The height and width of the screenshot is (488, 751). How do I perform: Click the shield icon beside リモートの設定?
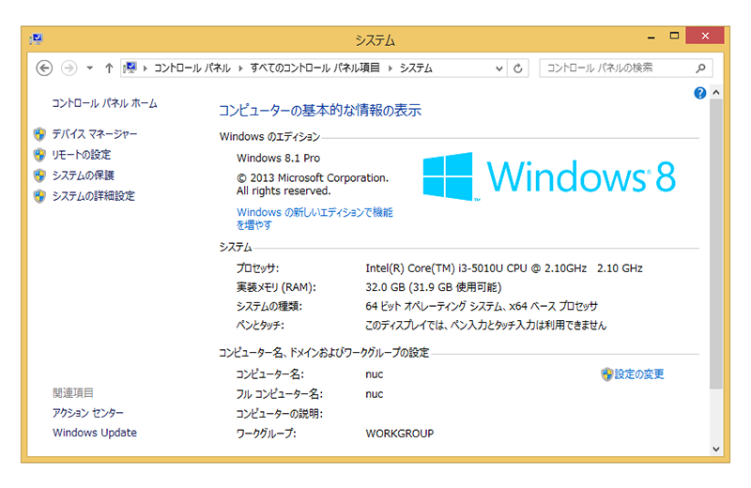39,155
